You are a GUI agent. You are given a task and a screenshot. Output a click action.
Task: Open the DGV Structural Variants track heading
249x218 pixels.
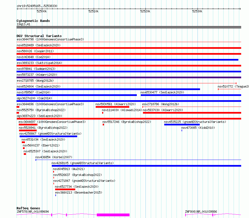click(x=39, y=36)
